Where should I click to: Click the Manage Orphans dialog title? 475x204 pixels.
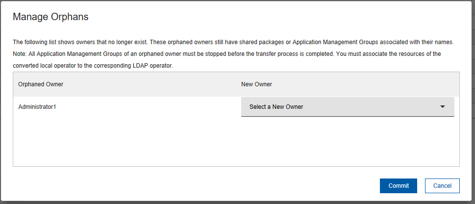click(50, 17)
